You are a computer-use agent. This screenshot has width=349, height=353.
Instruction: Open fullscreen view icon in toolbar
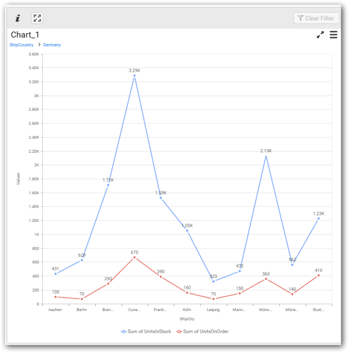37,18
